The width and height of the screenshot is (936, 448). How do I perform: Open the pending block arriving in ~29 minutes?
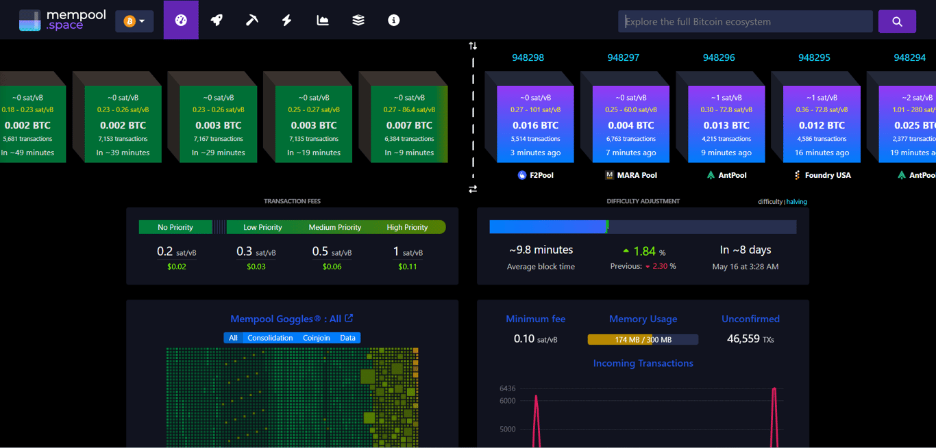coord(218,124)
